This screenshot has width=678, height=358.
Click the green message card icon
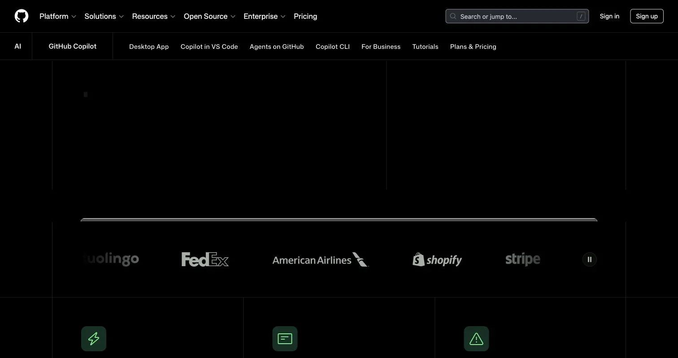[x=285, y=339]
